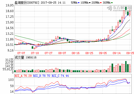Viewport: 134px width, 94px height.
Task: Click the 30PMA legend label
Action: [107, 3]
